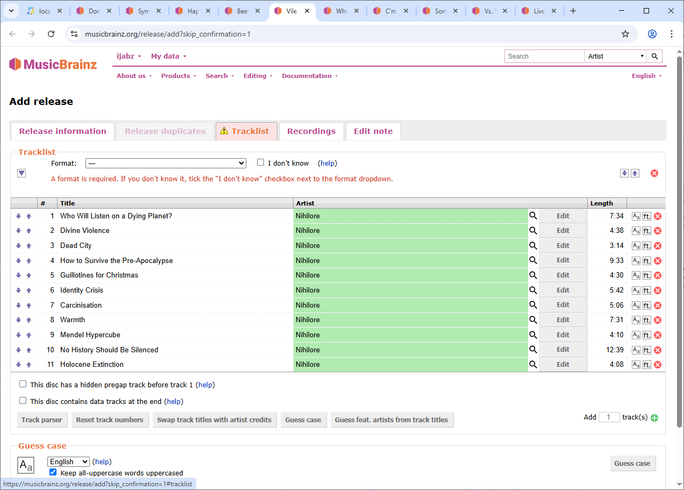This screenshot has width=684, height=490.
Task: Click Reset track numbers button
Action: click(x=110, y=420)
